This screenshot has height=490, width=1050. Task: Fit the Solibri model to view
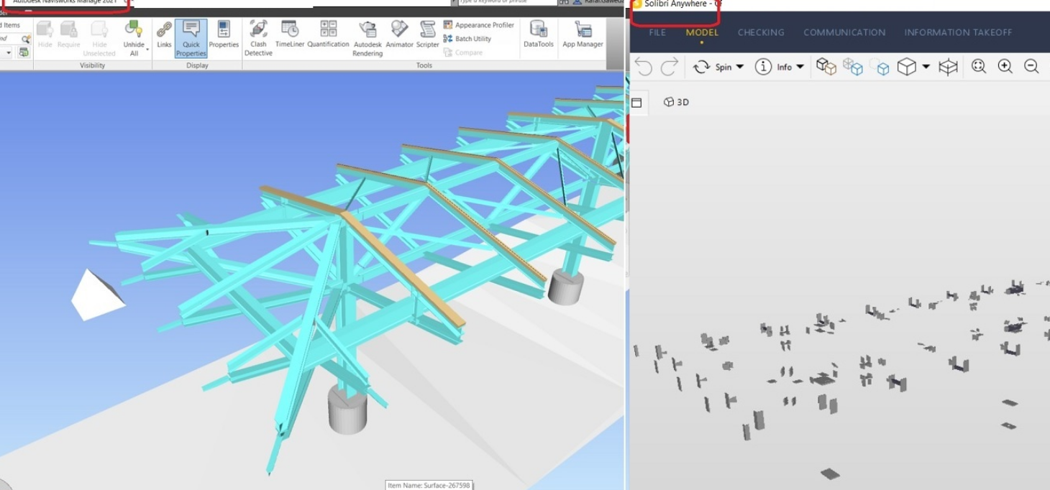pos(979,67)
